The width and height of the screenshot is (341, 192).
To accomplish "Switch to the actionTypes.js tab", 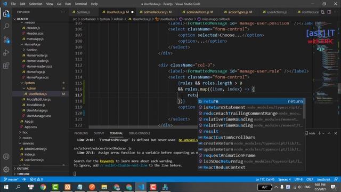I will pyautogui.click(x=238, y=12).
